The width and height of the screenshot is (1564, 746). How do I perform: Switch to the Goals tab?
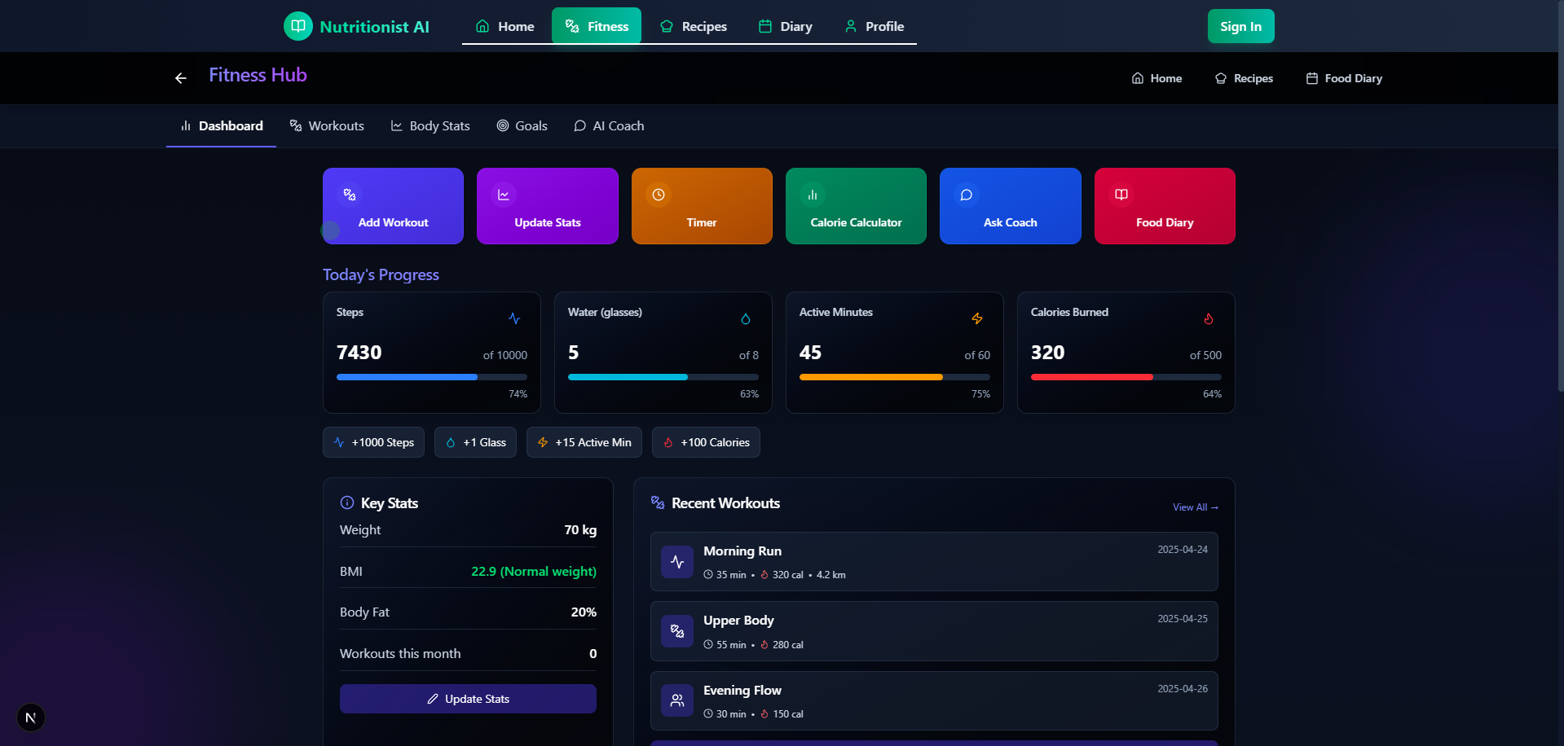pyautogui.click(x=522, y=126)
